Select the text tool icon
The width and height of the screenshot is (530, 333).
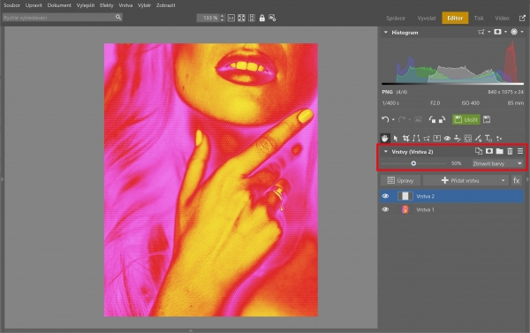point(488,139)
